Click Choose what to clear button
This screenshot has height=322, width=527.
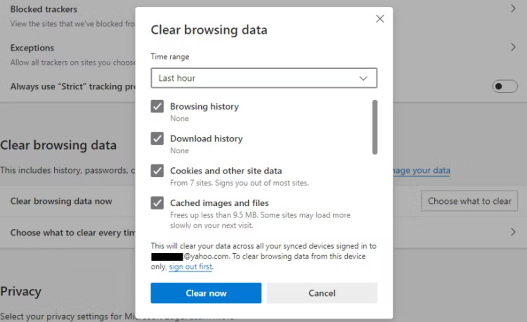(469, 201)
